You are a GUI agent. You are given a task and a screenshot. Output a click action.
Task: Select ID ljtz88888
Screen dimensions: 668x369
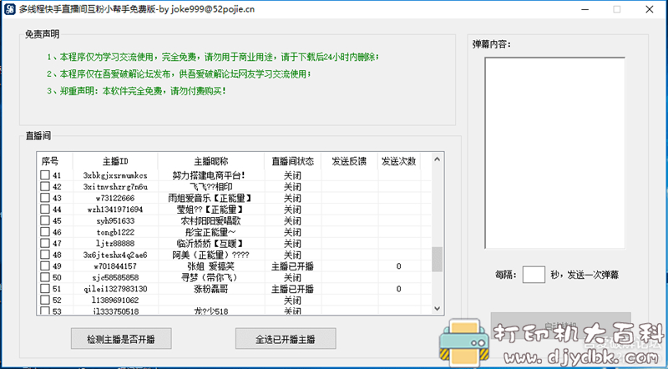tap(115, 243)
